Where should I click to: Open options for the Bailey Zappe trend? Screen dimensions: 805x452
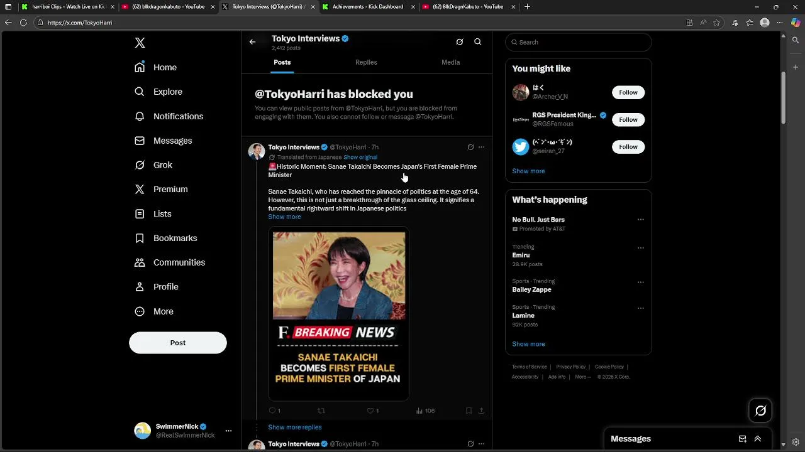[x=641, y=282]
